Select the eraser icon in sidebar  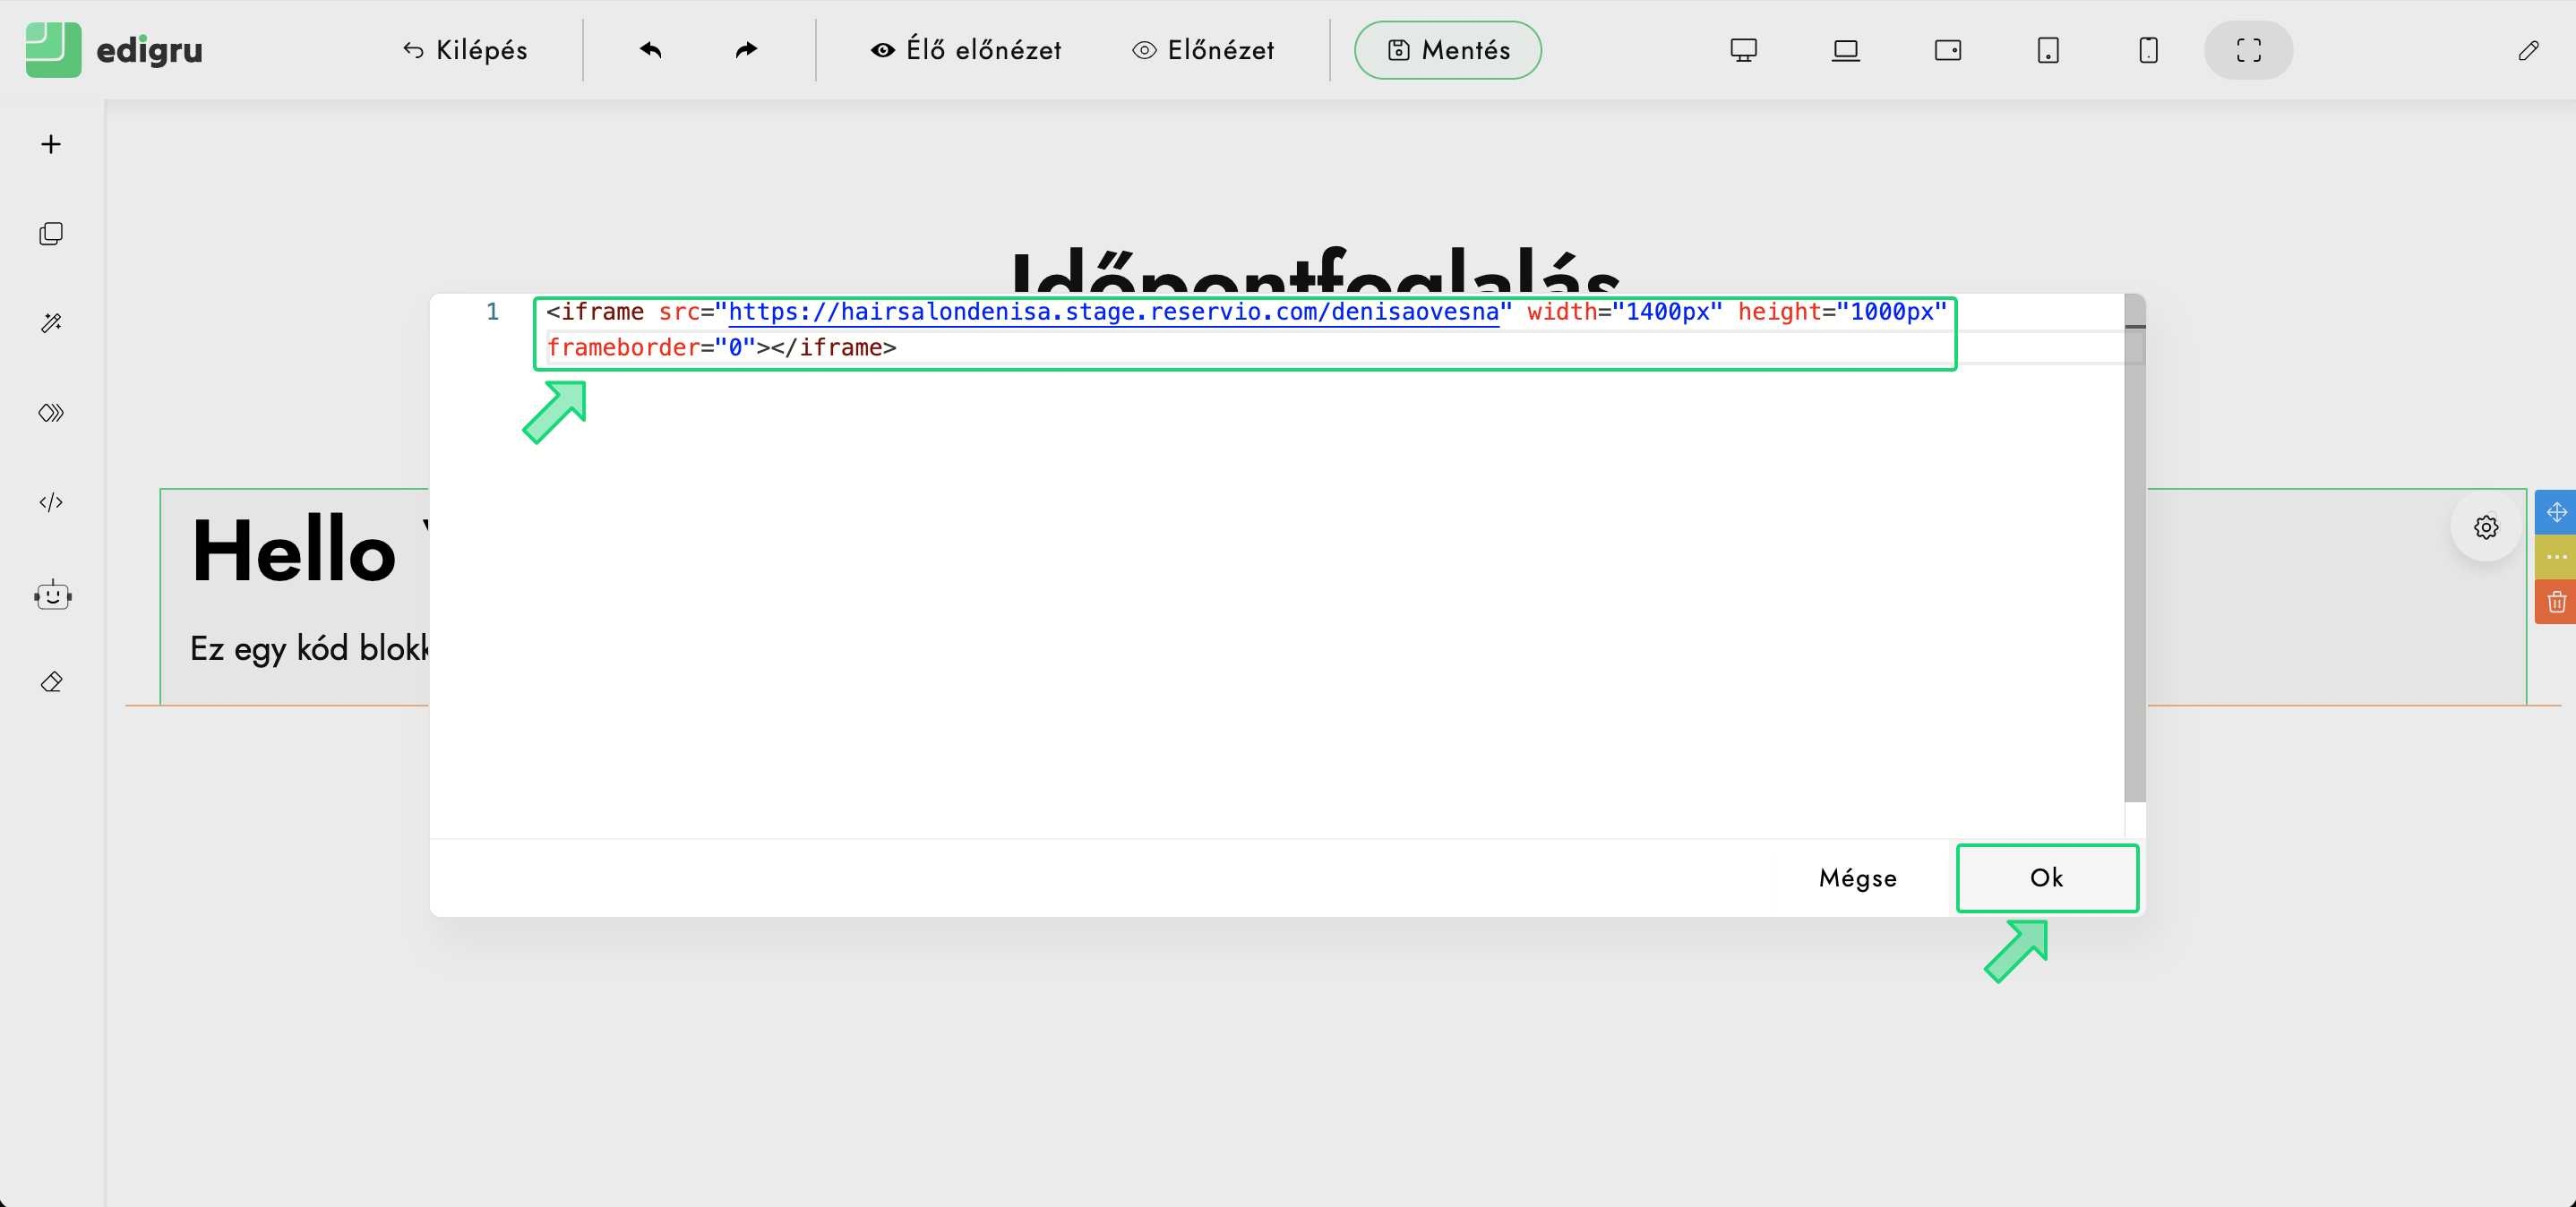(x=51, y=682)
